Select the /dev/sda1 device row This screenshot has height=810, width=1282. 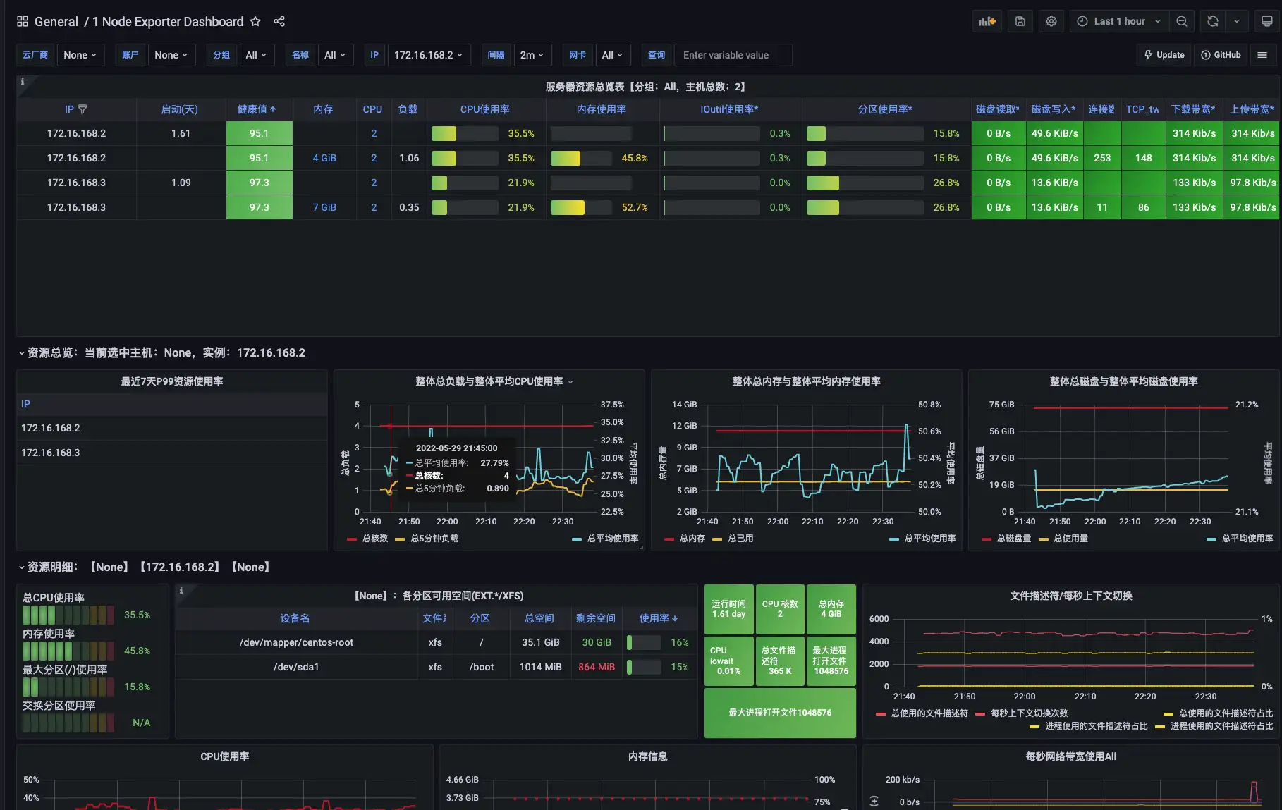click(436, 667)
